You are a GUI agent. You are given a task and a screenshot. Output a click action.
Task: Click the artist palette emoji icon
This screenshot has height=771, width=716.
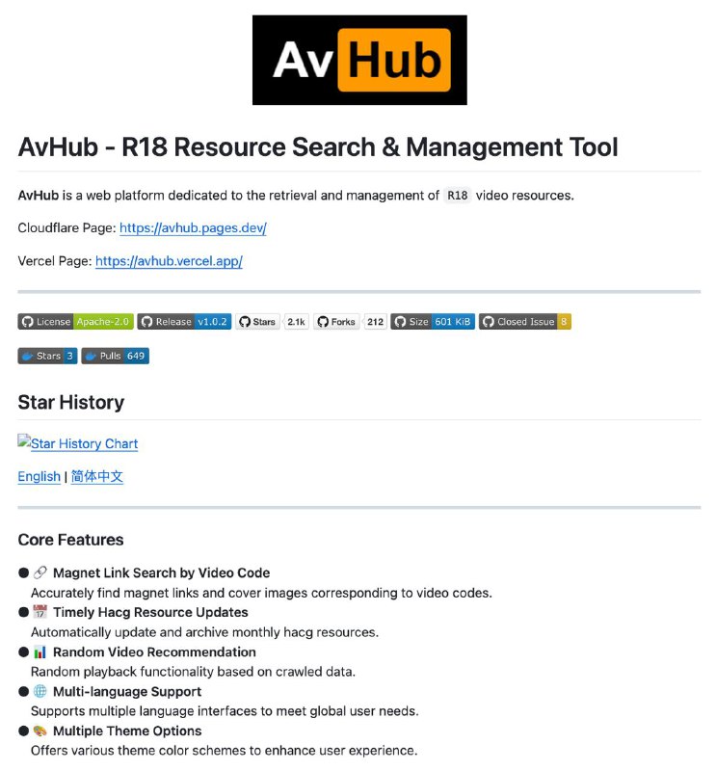40,731
